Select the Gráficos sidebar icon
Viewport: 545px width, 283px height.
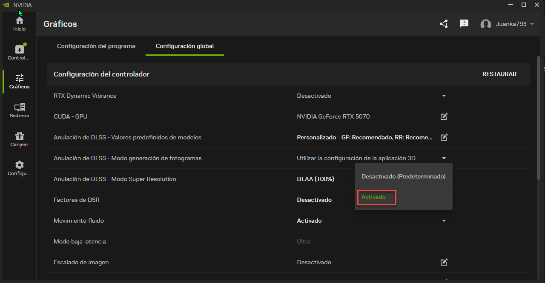point(19,82)
